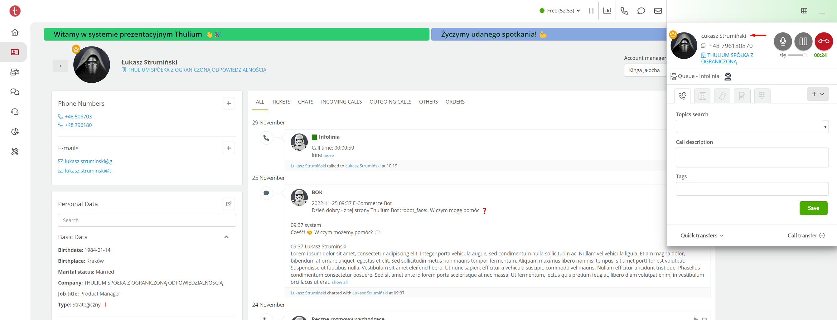Open the dialpad tab in call panel
This screenshot has width=837, height=320.
point(762,96)
